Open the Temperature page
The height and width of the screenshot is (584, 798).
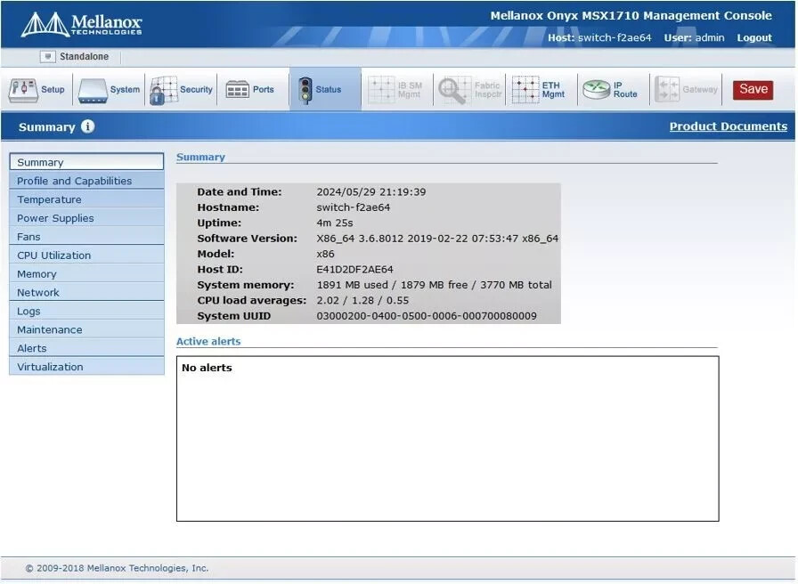coord(86,199)
